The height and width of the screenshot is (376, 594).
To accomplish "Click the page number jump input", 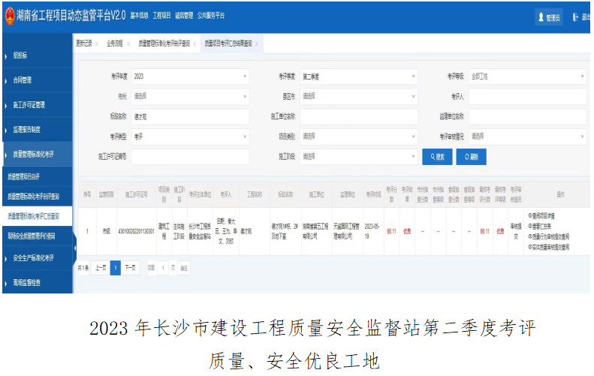I will 163,268.
